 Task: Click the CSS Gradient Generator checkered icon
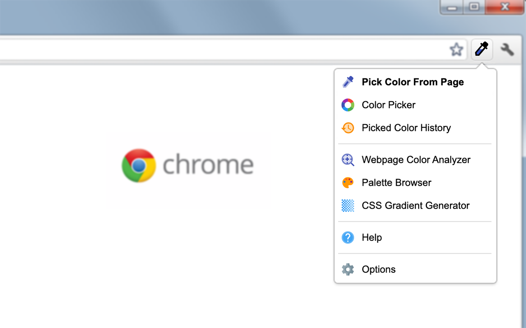click(x=348, y=205)
